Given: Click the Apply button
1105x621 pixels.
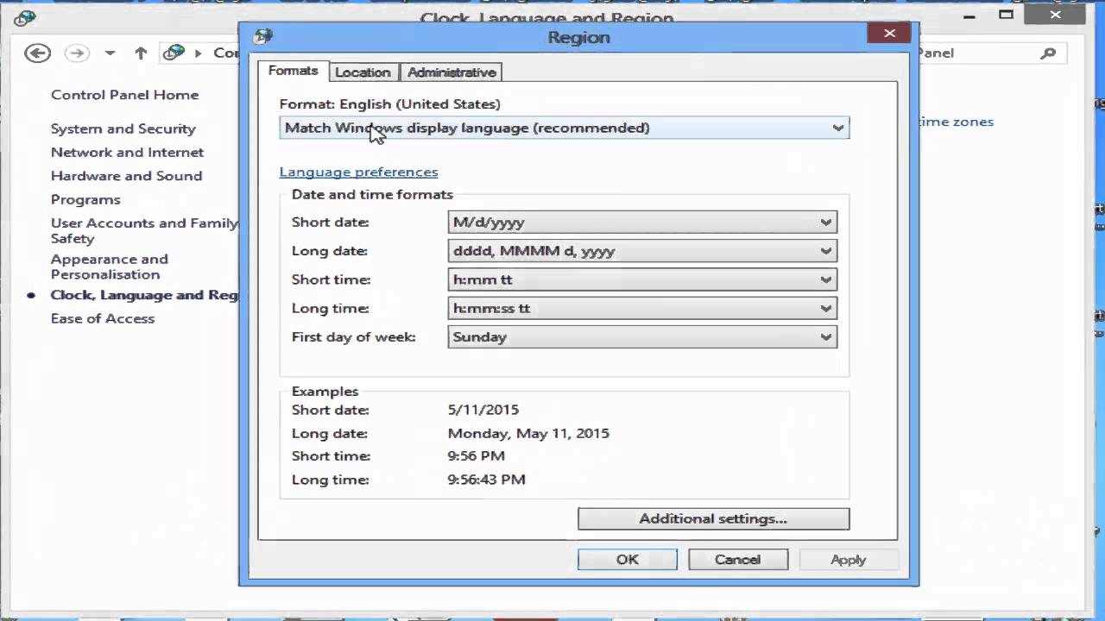Looking at the screenshot, I should point(849,560).
